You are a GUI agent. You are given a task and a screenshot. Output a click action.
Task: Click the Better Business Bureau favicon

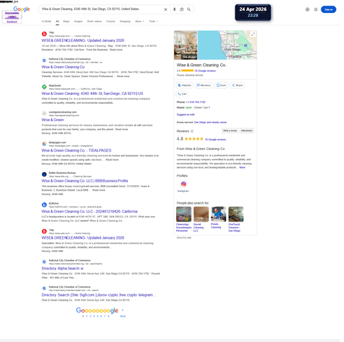44,174
